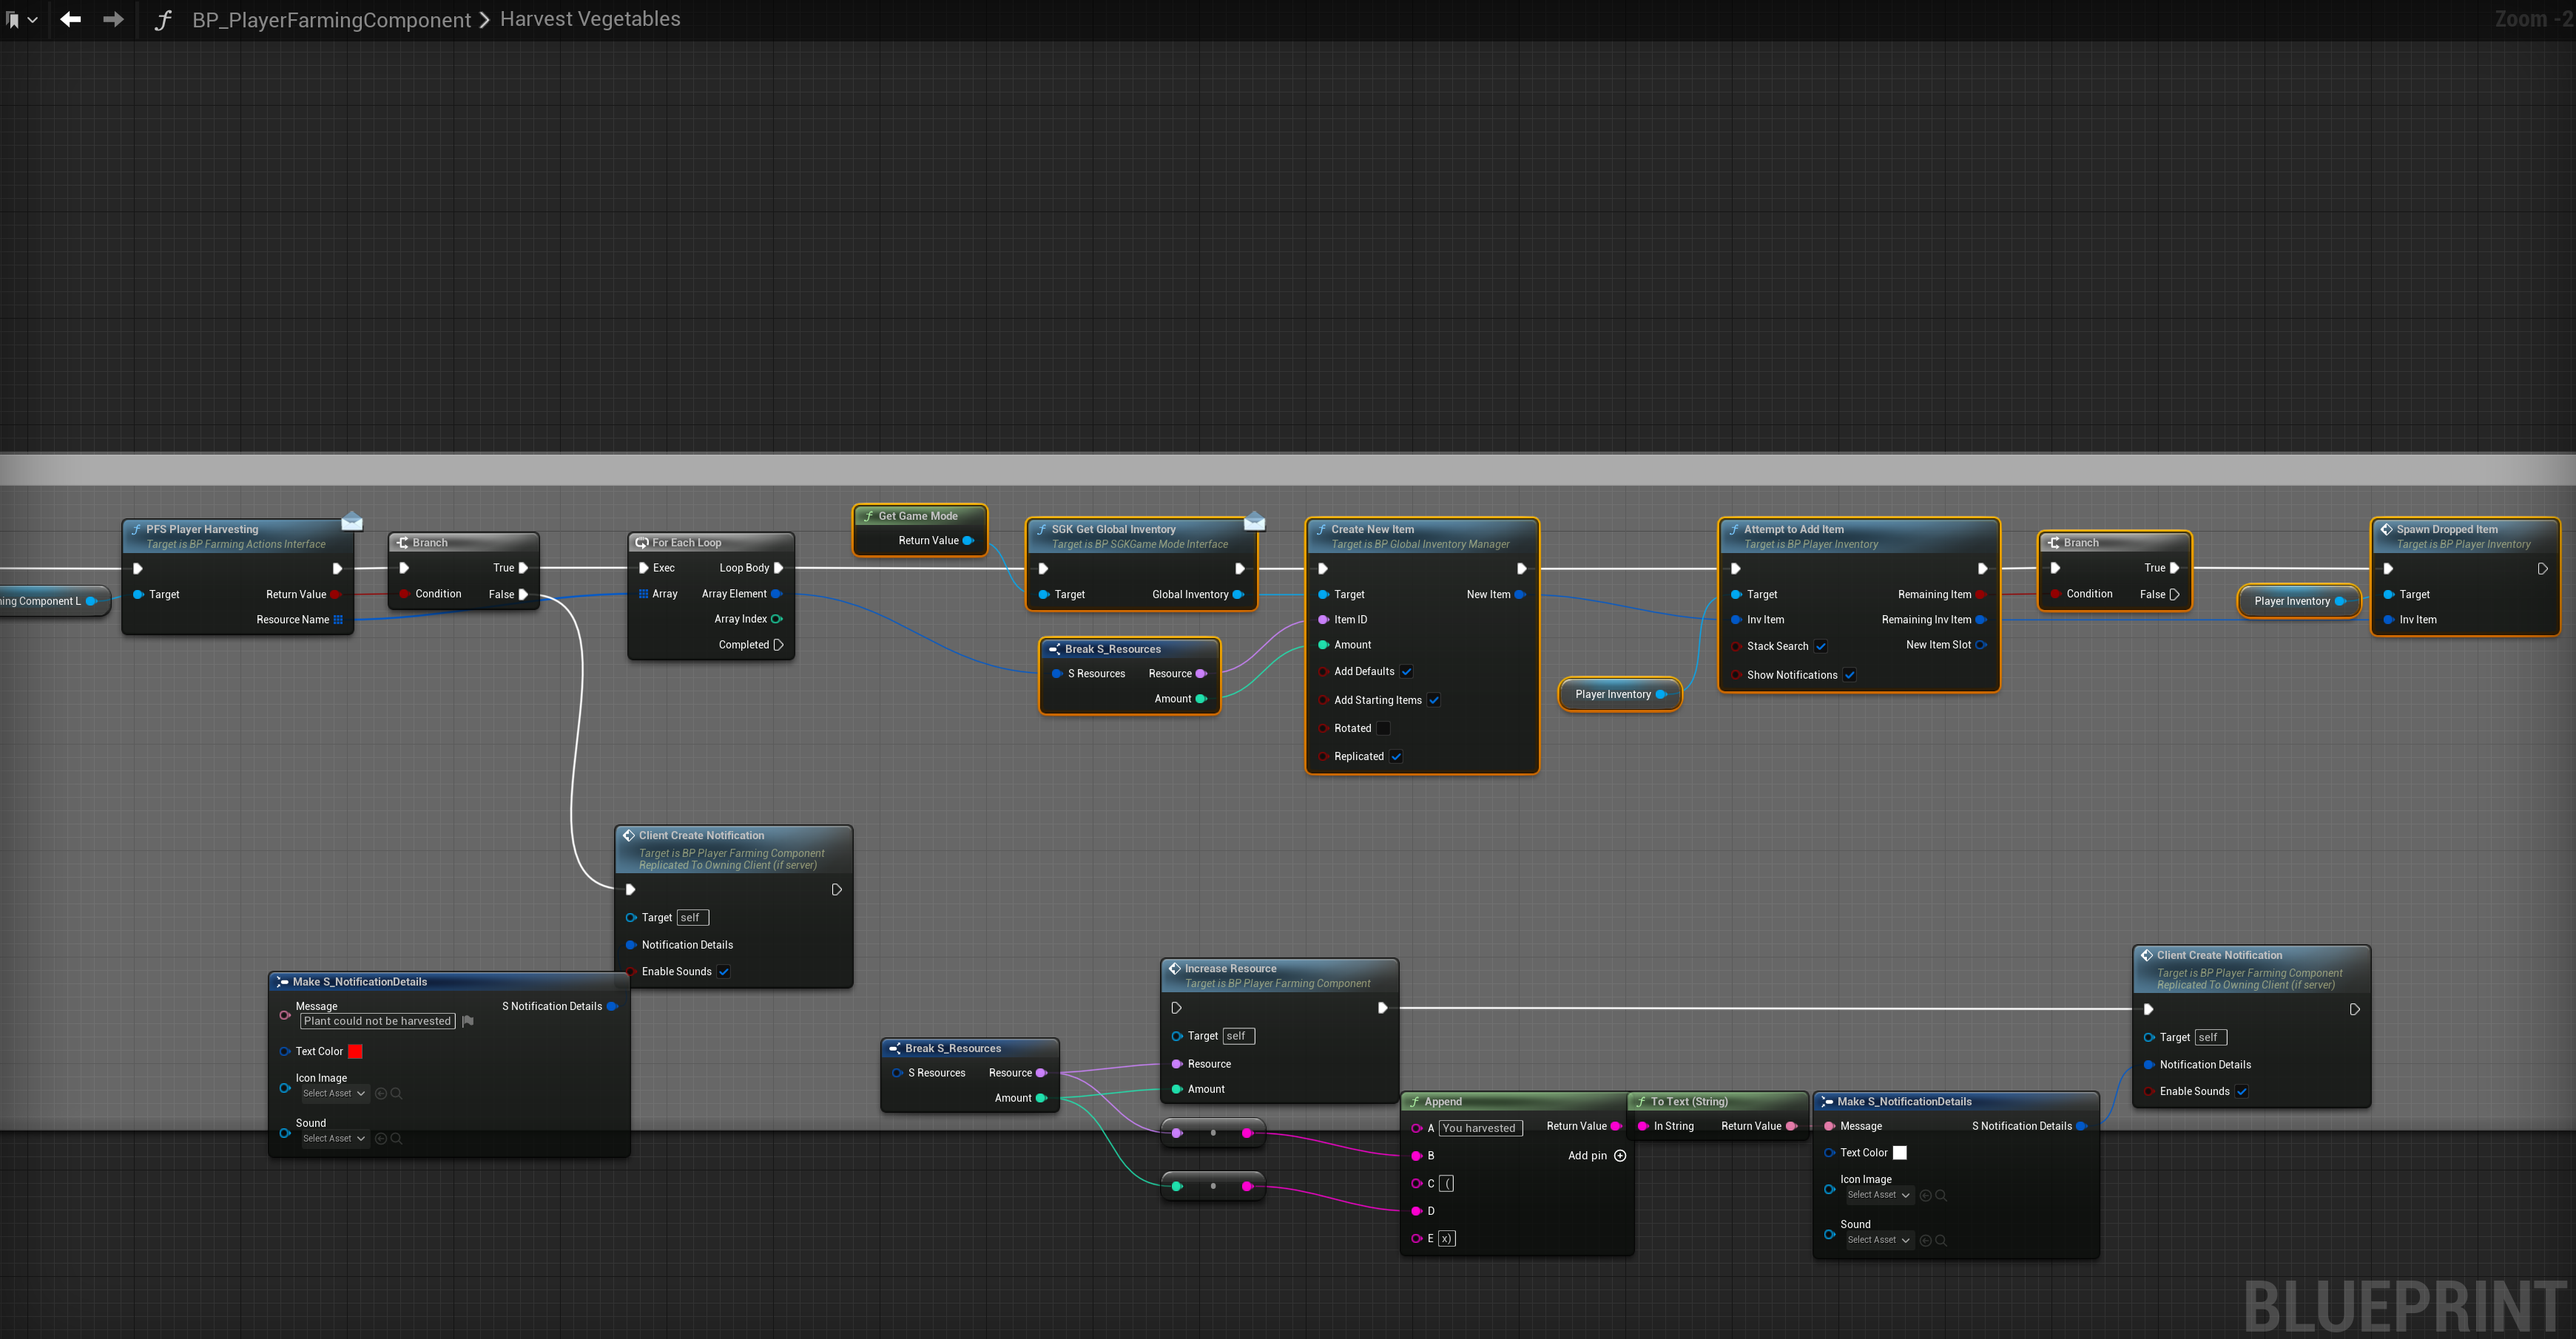Viewport: 2576px width, 1339px height.
Task: Click the Add pin plus icon on Append
Action: coord(1620,1155)
